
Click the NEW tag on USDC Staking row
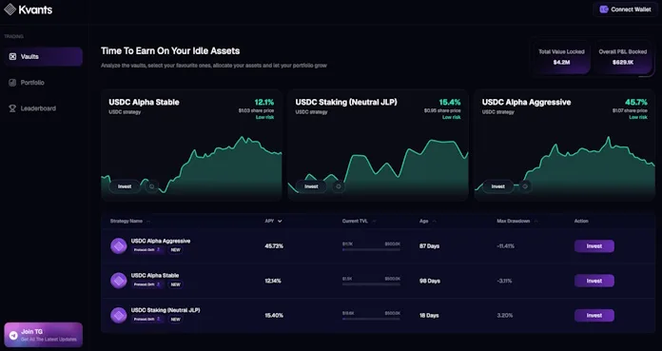(x=176, y=320)
